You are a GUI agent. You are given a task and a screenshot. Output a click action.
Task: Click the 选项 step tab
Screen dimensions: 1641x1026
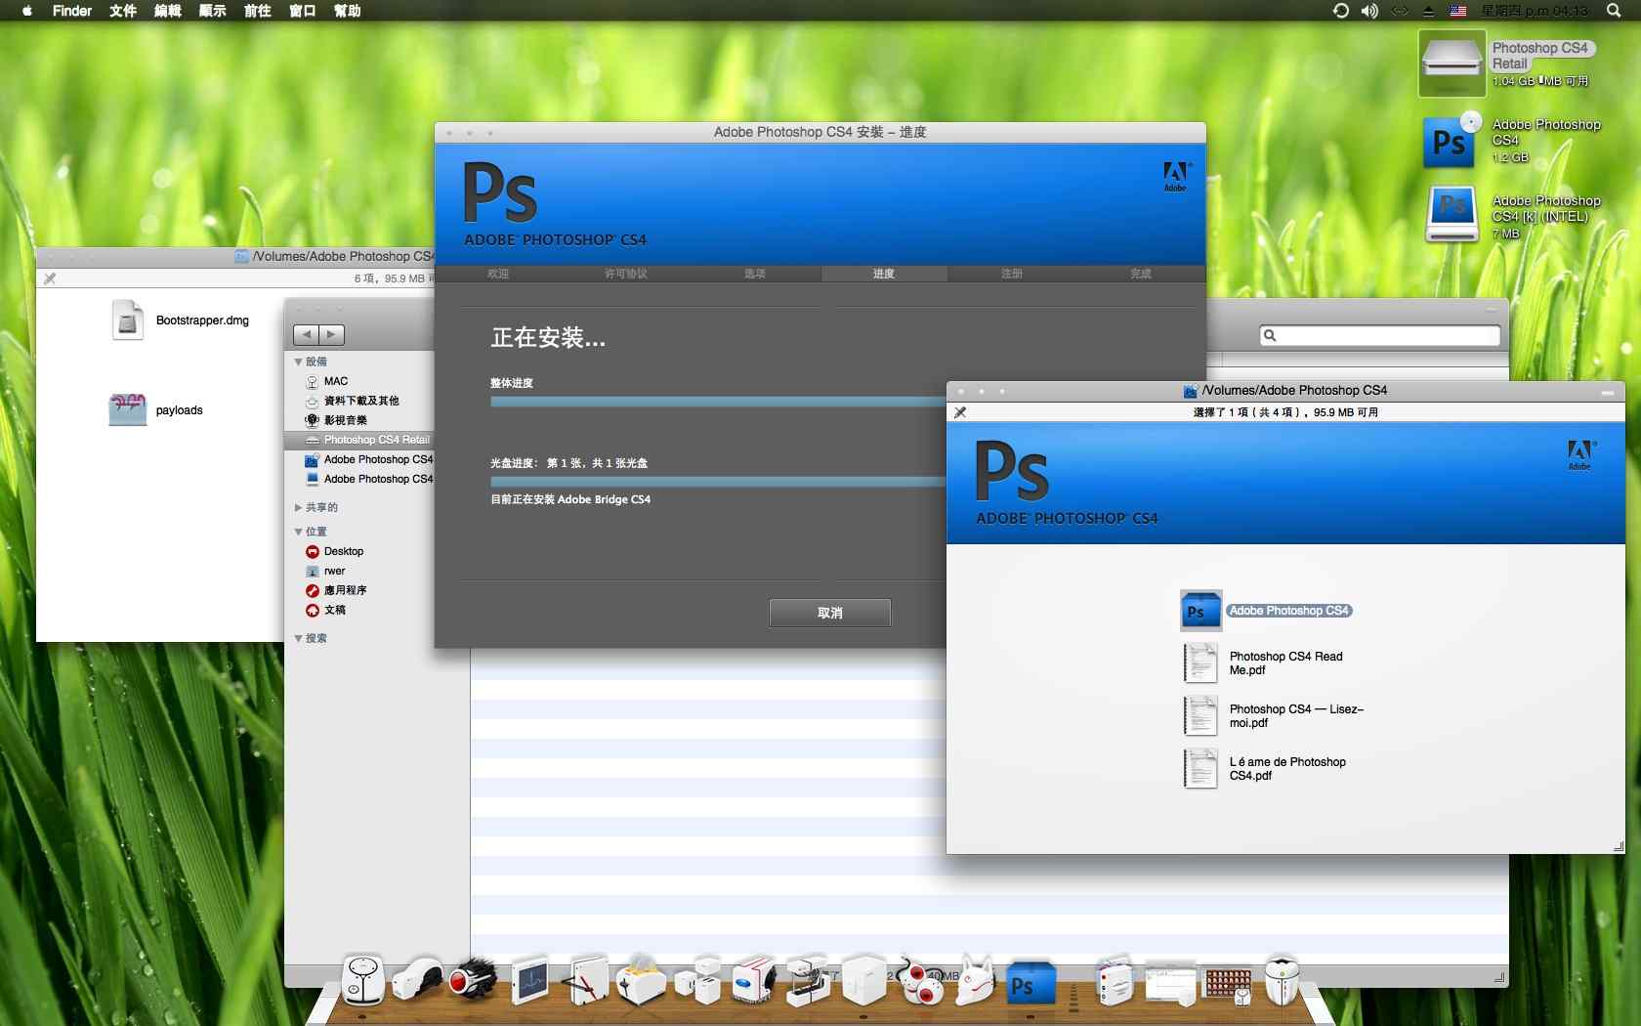pos(755,274)
